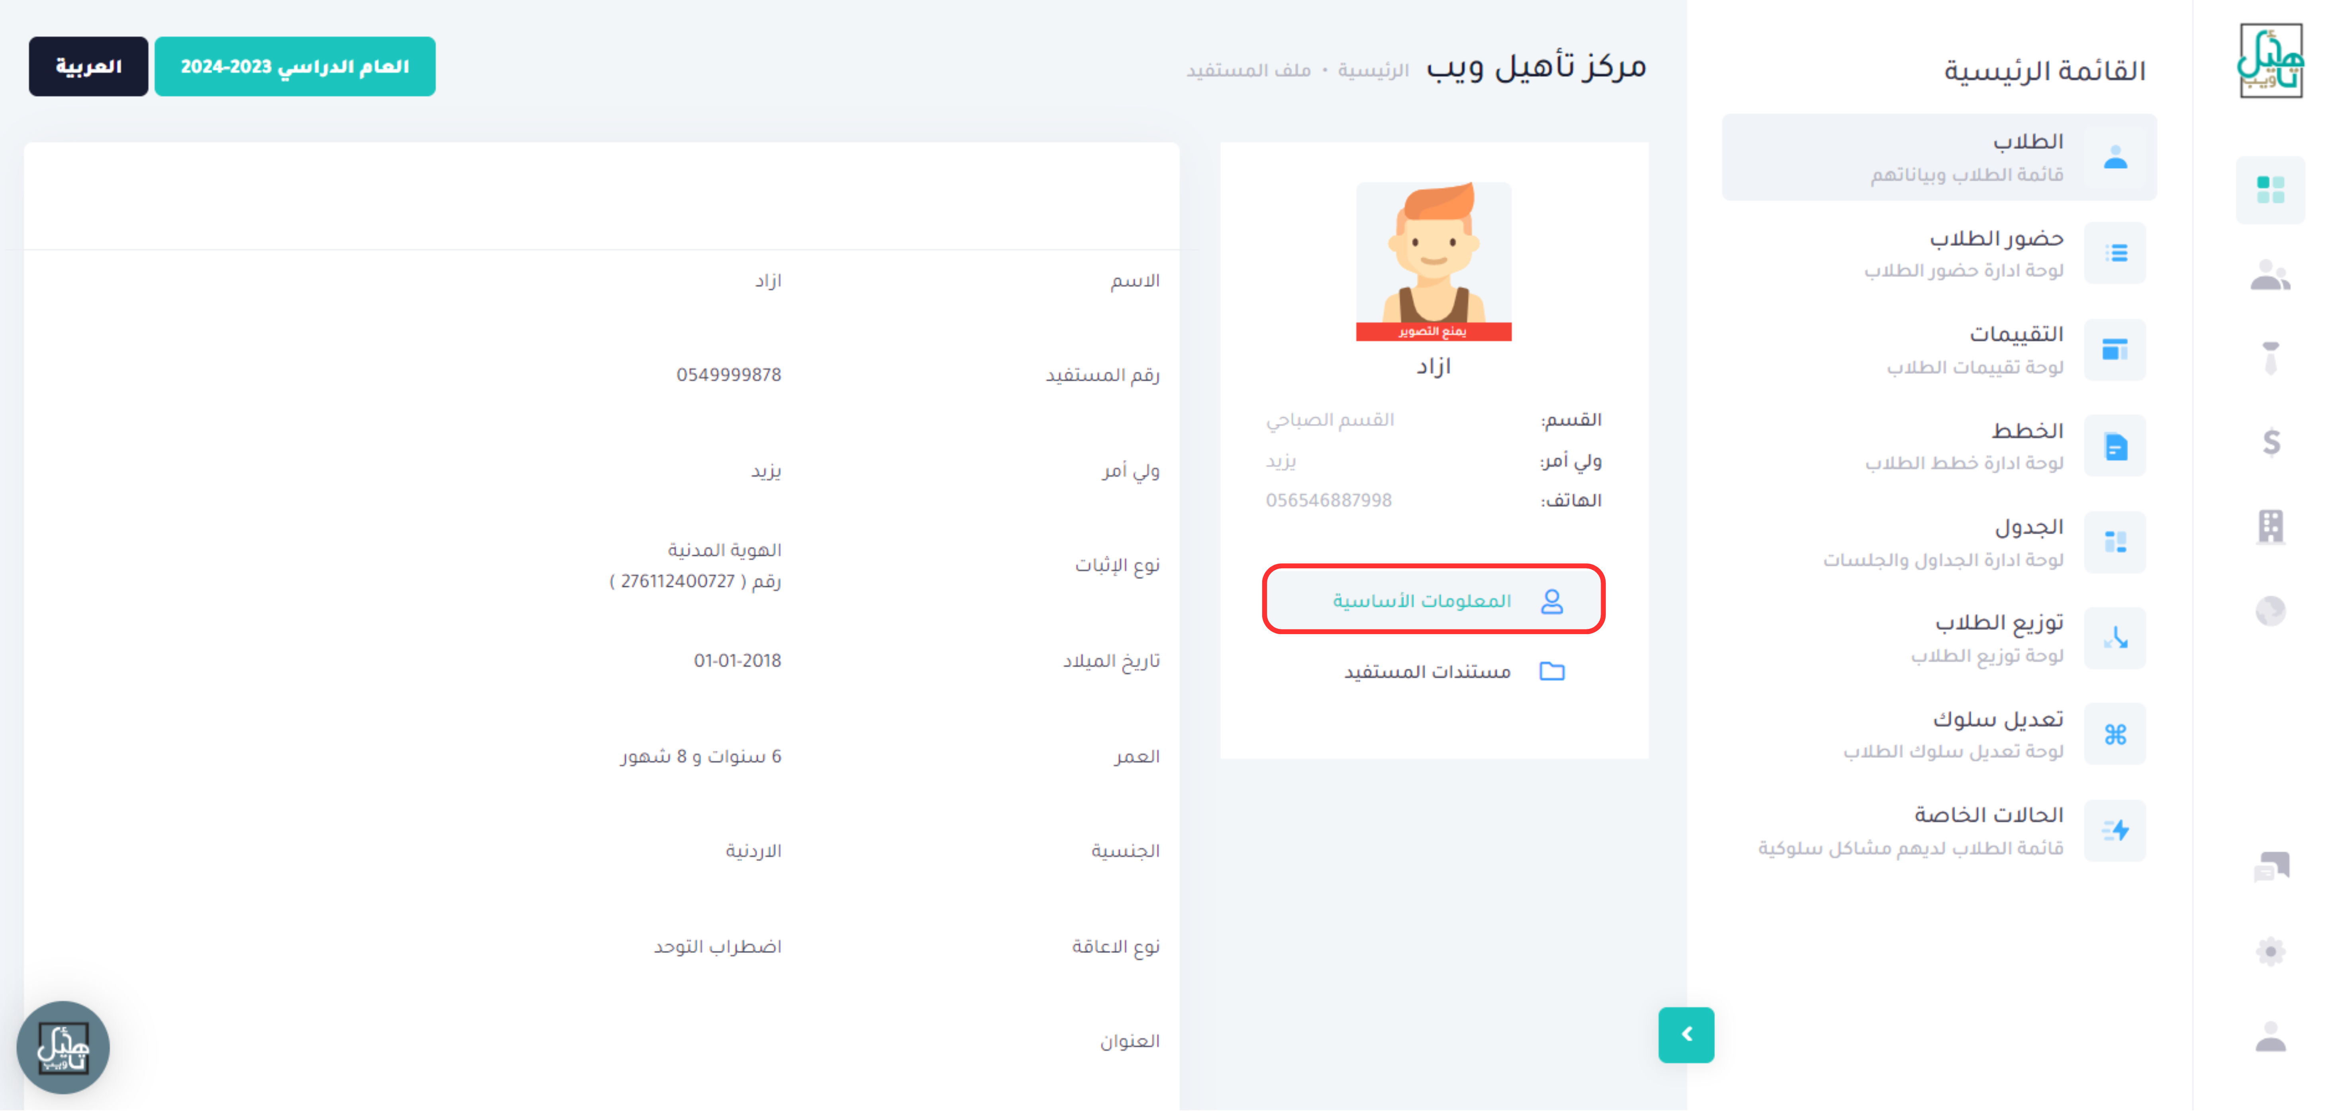Viewport: 2330px width, 1111px height.
Task: Open the settings gear icon in the sidebar
Action: (2270, 951)
